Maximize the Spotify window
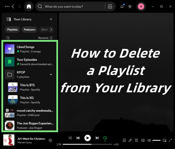Image resolution: width=175 pixels, height=149 pixels. tap(161, 6)
